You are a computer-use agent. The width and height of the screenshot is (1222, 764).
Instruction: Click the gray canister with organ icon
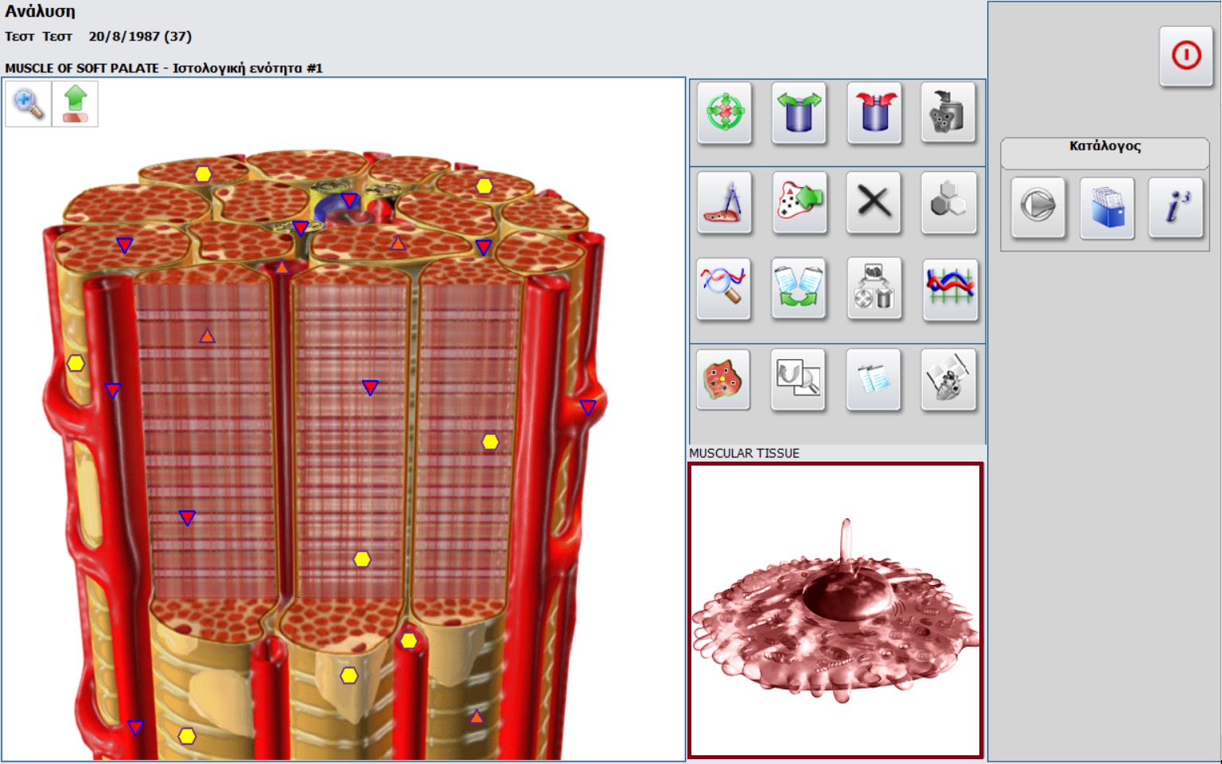(948, 113)
